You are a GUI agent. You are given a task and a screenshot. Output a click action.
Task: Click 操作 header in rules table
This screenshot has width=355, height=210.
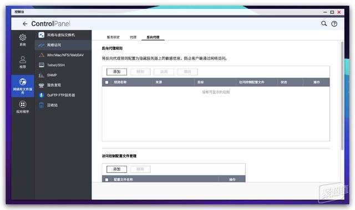[317, 82]
